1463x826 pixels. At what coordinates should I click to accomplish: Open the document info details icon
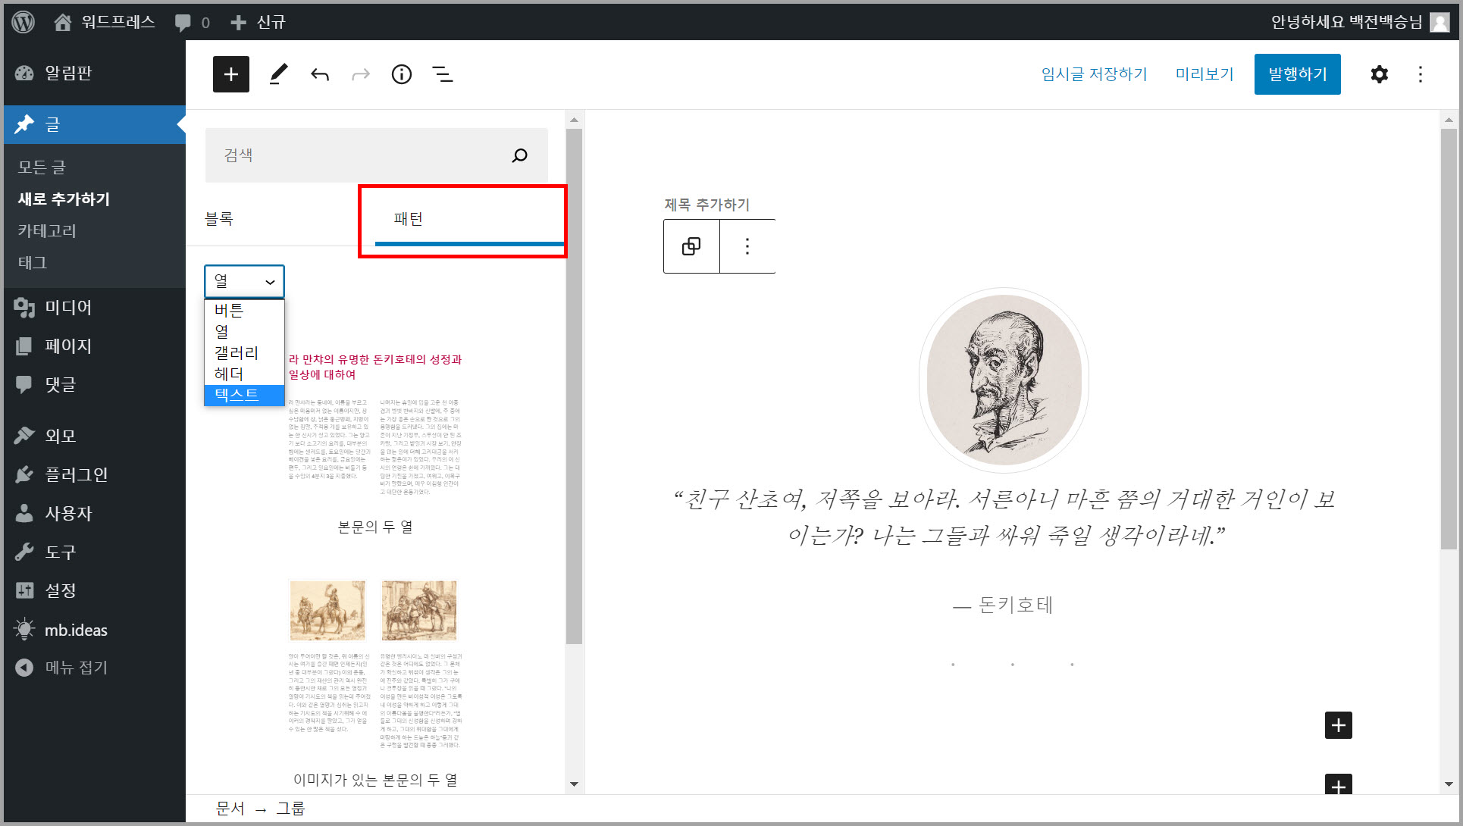pyautogui.click(x=401, y=74)
